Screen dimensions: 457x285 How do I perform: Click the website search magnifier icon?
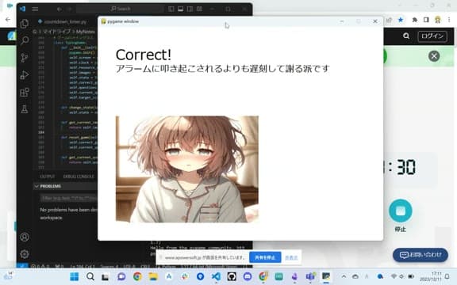pos(406,36)
